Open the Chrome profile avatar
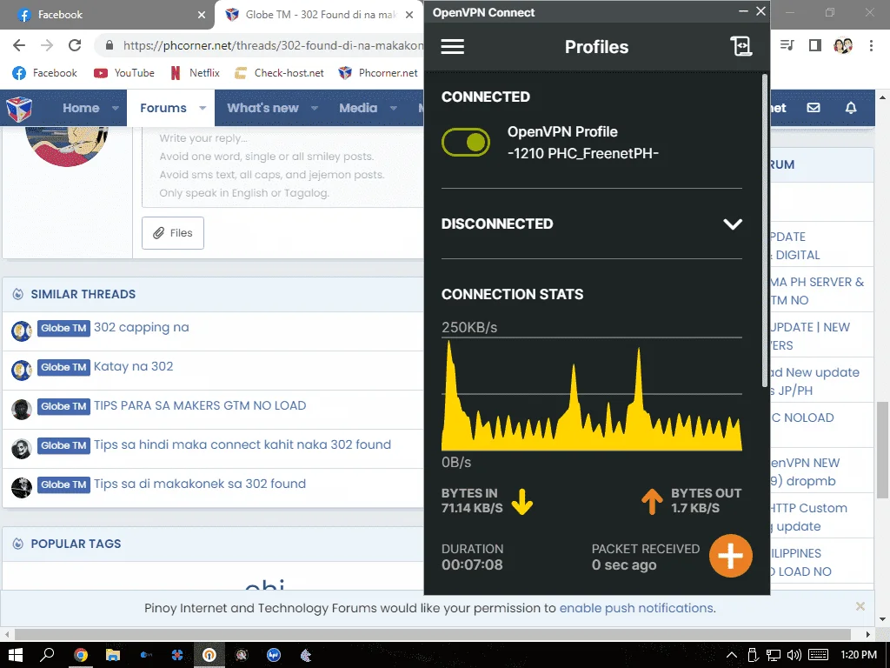Image resolution: width=890 pixels, height=668 pixels. (x=843, y=45)
